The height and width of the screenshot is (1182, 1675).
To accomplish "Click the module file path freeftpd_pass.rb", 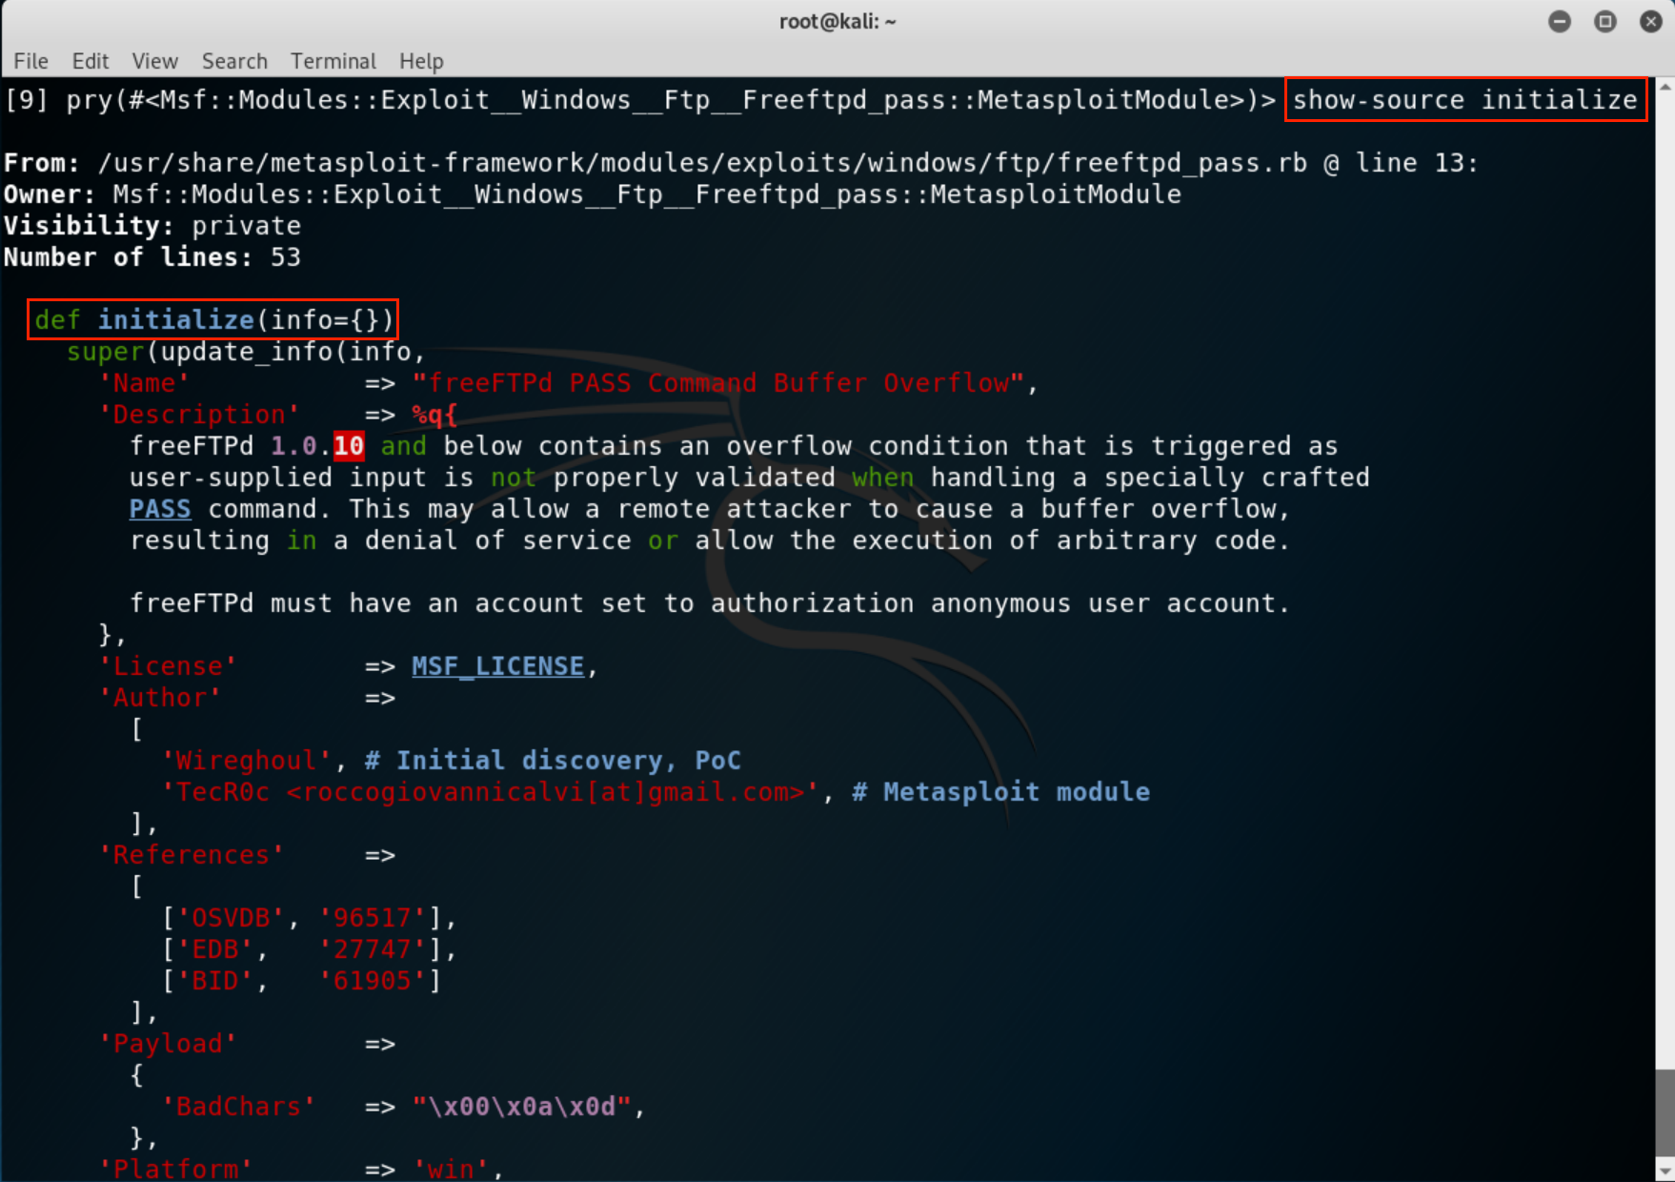I will [x=703, y=162].
